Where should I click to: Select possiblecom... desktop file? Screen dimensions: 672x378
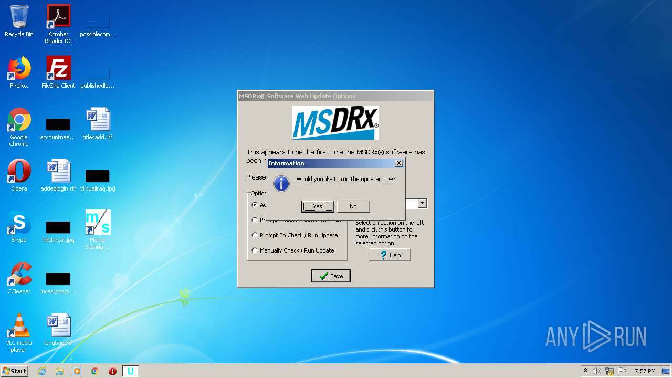pyautogui.click(x=98, y=25)
